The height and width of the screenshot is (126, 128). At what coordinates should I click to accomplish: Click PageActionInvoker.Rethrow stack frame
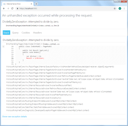(x=54, y=76)
